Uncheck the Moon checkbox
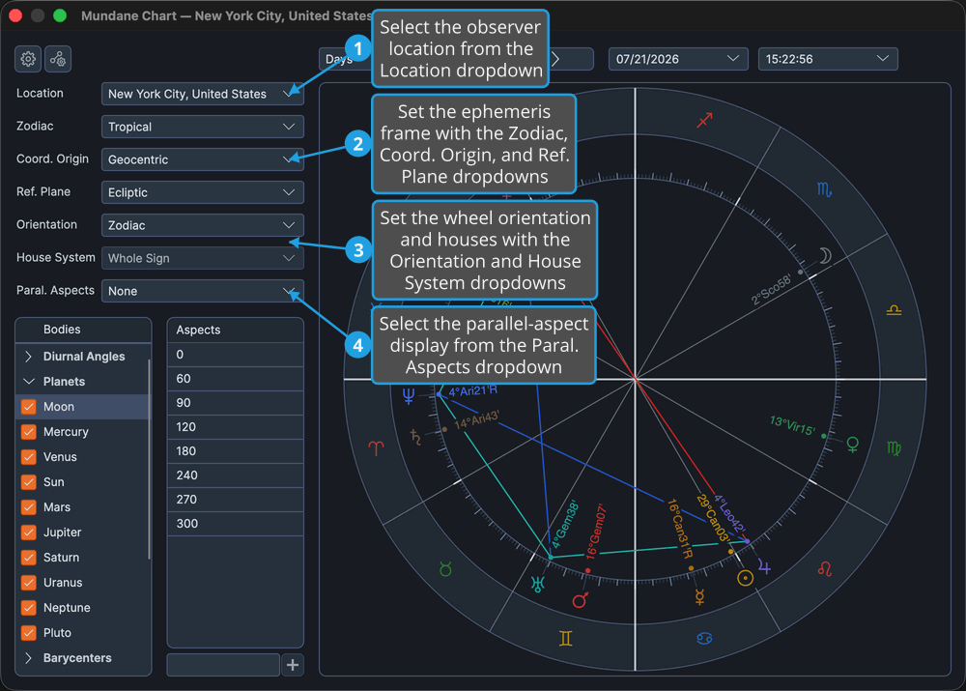Viewport: 966px width, 691px height. [28, 407]
